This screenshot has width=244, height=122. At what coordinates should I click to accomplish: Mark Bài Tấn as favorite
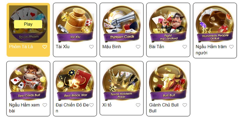click(x=185, y=47)
